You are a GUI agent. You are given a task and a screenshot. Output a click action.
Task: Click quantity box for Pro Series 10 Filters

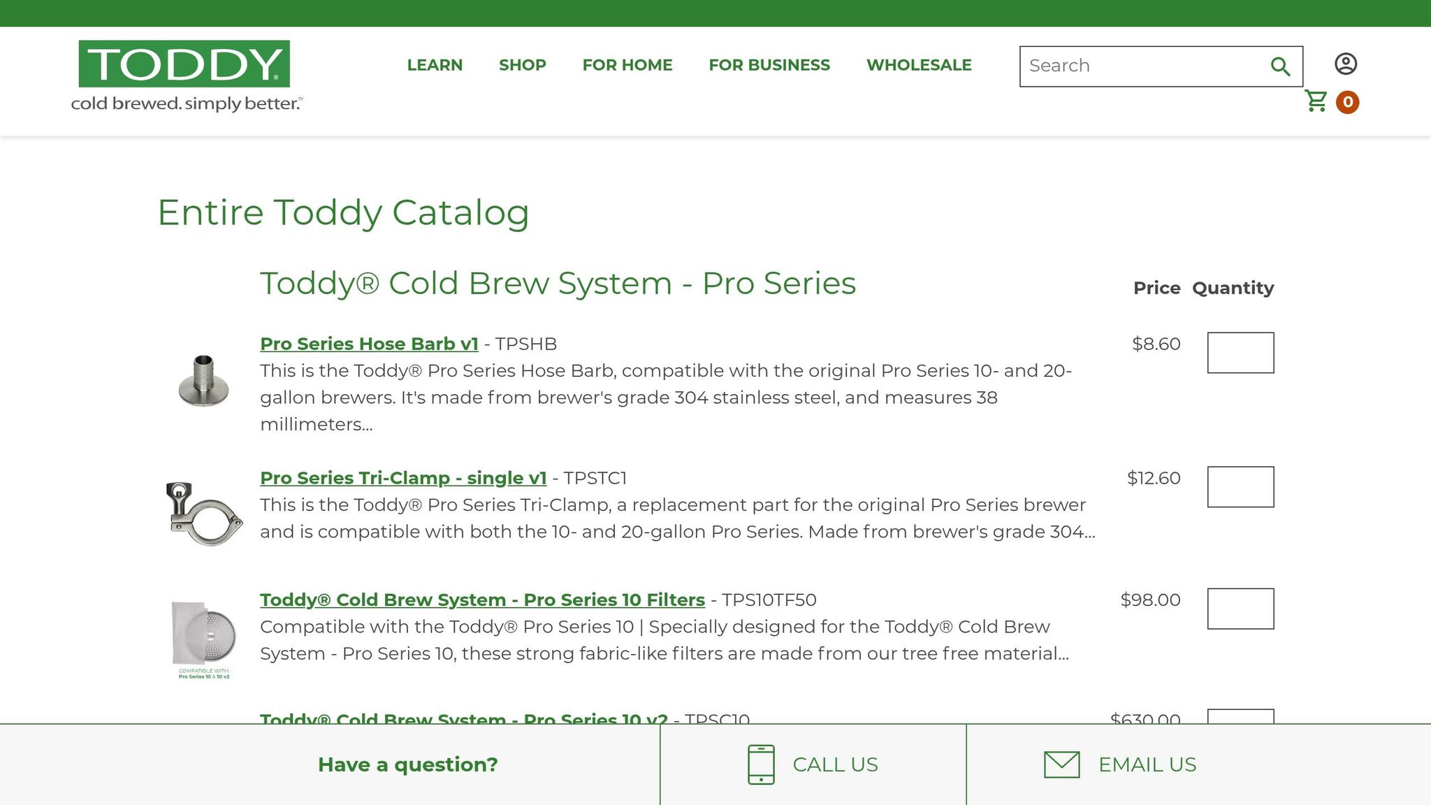[x=1240, y=609]
